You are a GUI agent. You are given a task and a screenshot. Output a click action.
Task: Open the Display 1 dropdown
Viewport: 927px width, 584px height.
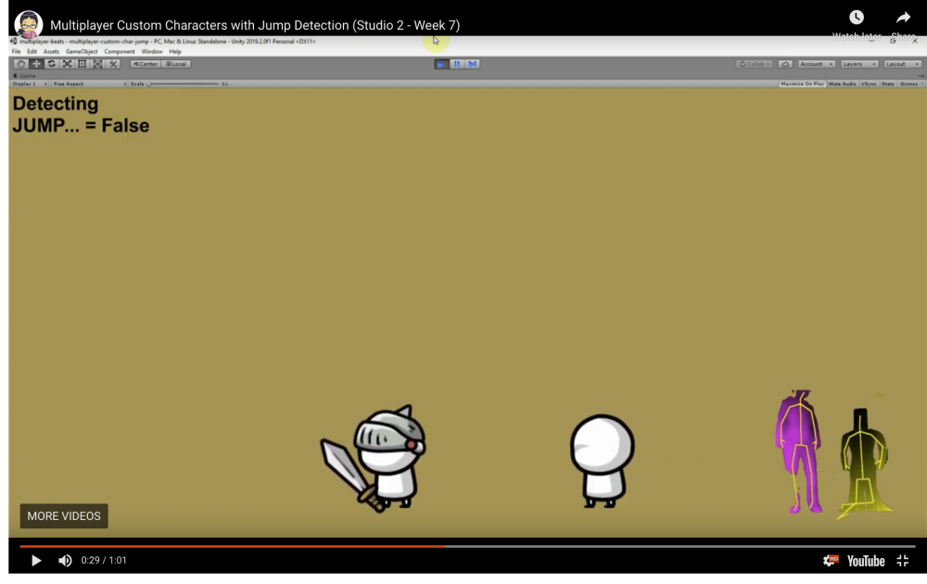tap(30, 84)
